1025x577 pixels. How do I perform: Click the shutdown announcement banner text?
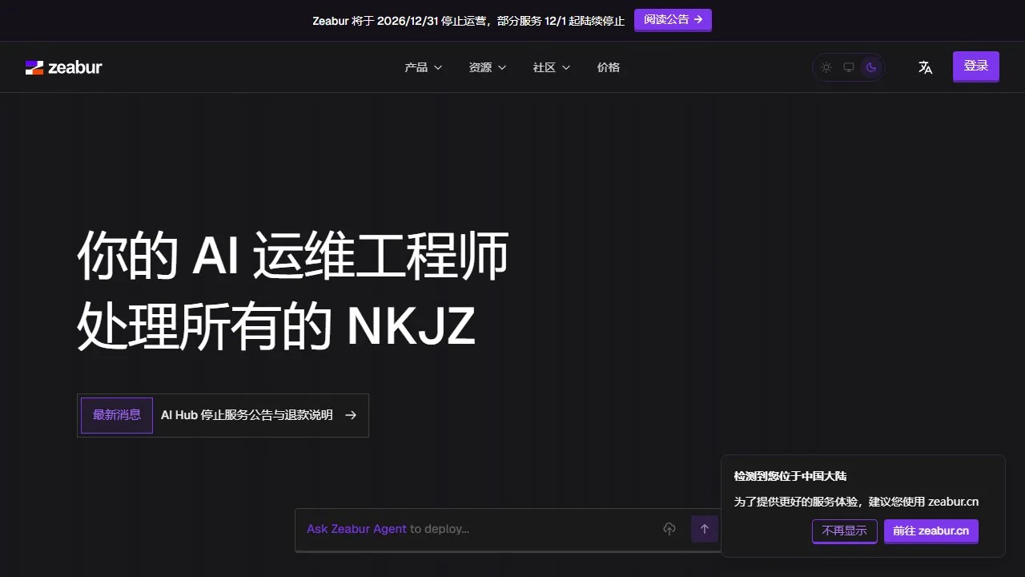(x=468, y=21)
